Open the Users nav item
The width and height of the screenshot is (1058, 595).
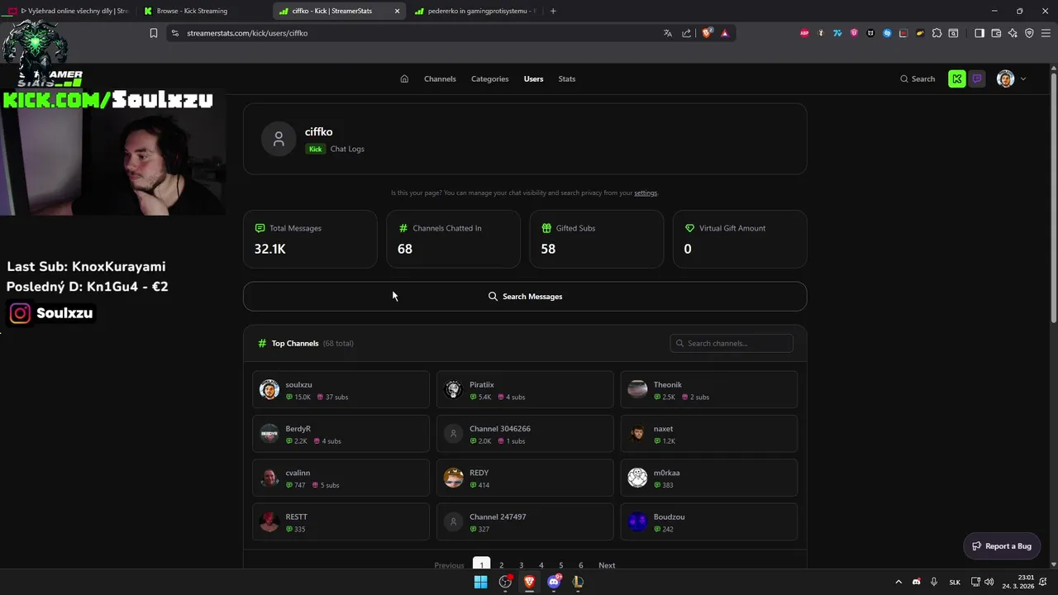tap(533, 79)
